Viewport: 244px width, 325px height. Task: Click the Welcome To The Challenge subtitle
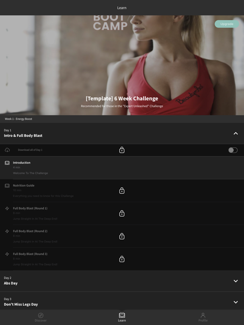coord(30,173)
